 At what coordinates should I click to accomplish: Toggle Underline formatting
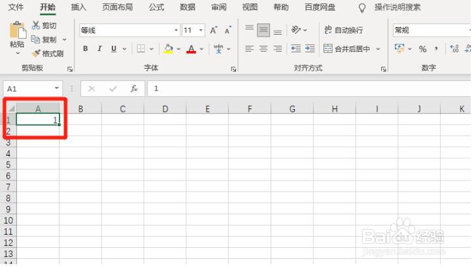[114, 48]
